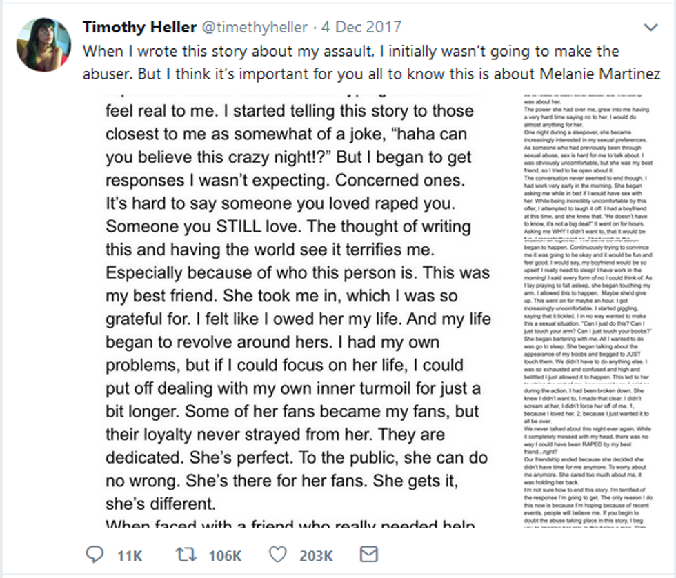
Task: Click the 203K likes count
Action: coord(316,555)
